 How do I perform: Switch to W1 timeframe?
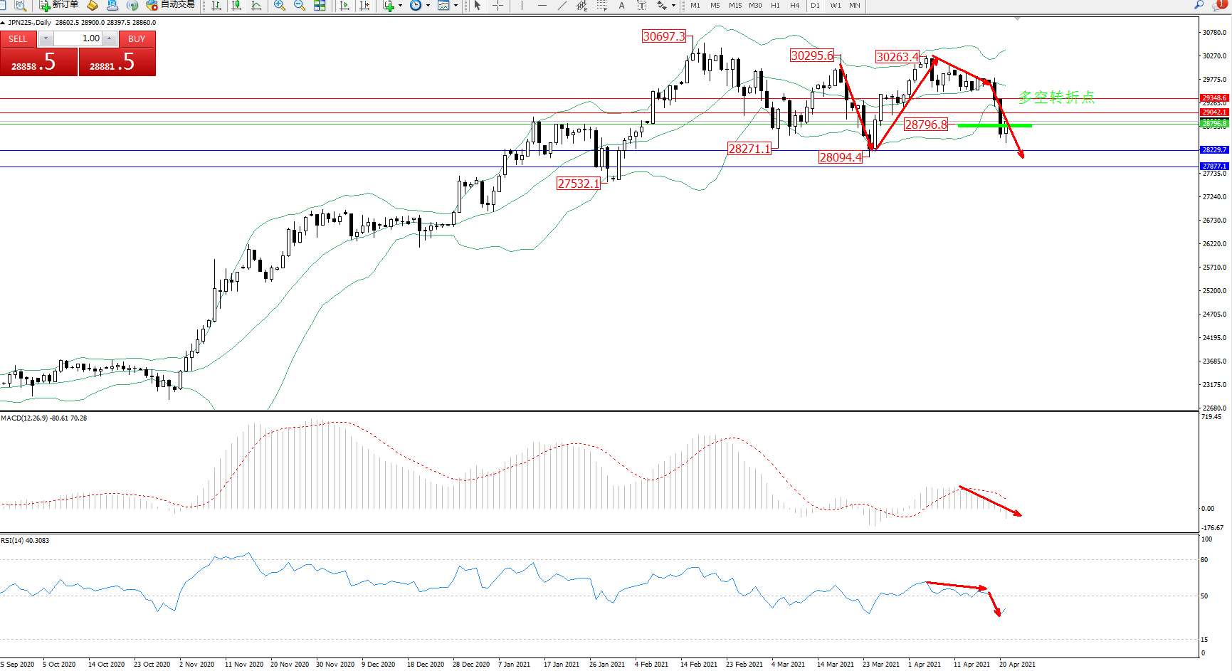[835, 6]
